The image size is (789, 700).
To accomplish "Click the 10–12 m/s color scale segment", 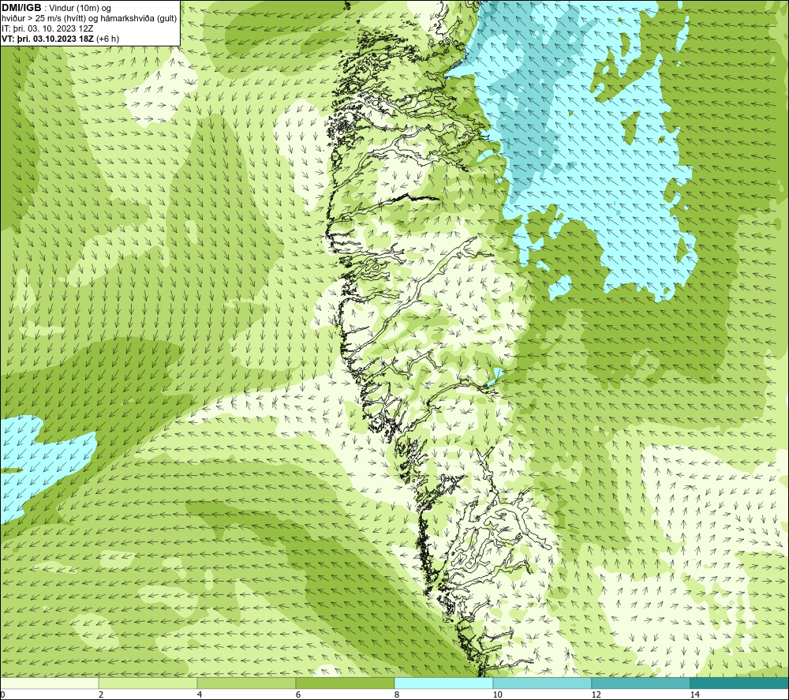I will tap(543, 683).
